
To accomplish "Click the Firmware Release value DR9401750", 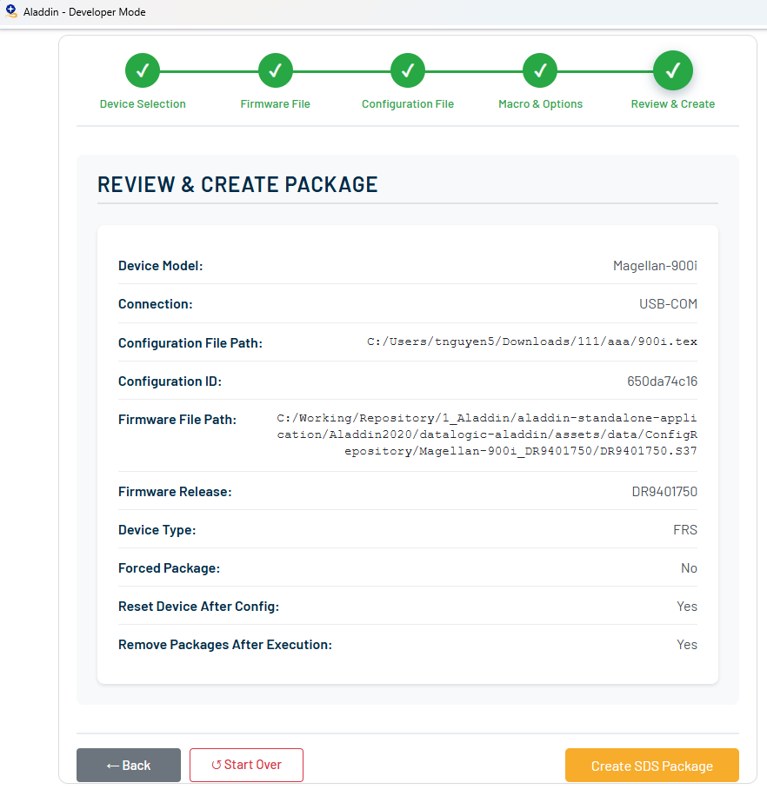I will (664, 492).
